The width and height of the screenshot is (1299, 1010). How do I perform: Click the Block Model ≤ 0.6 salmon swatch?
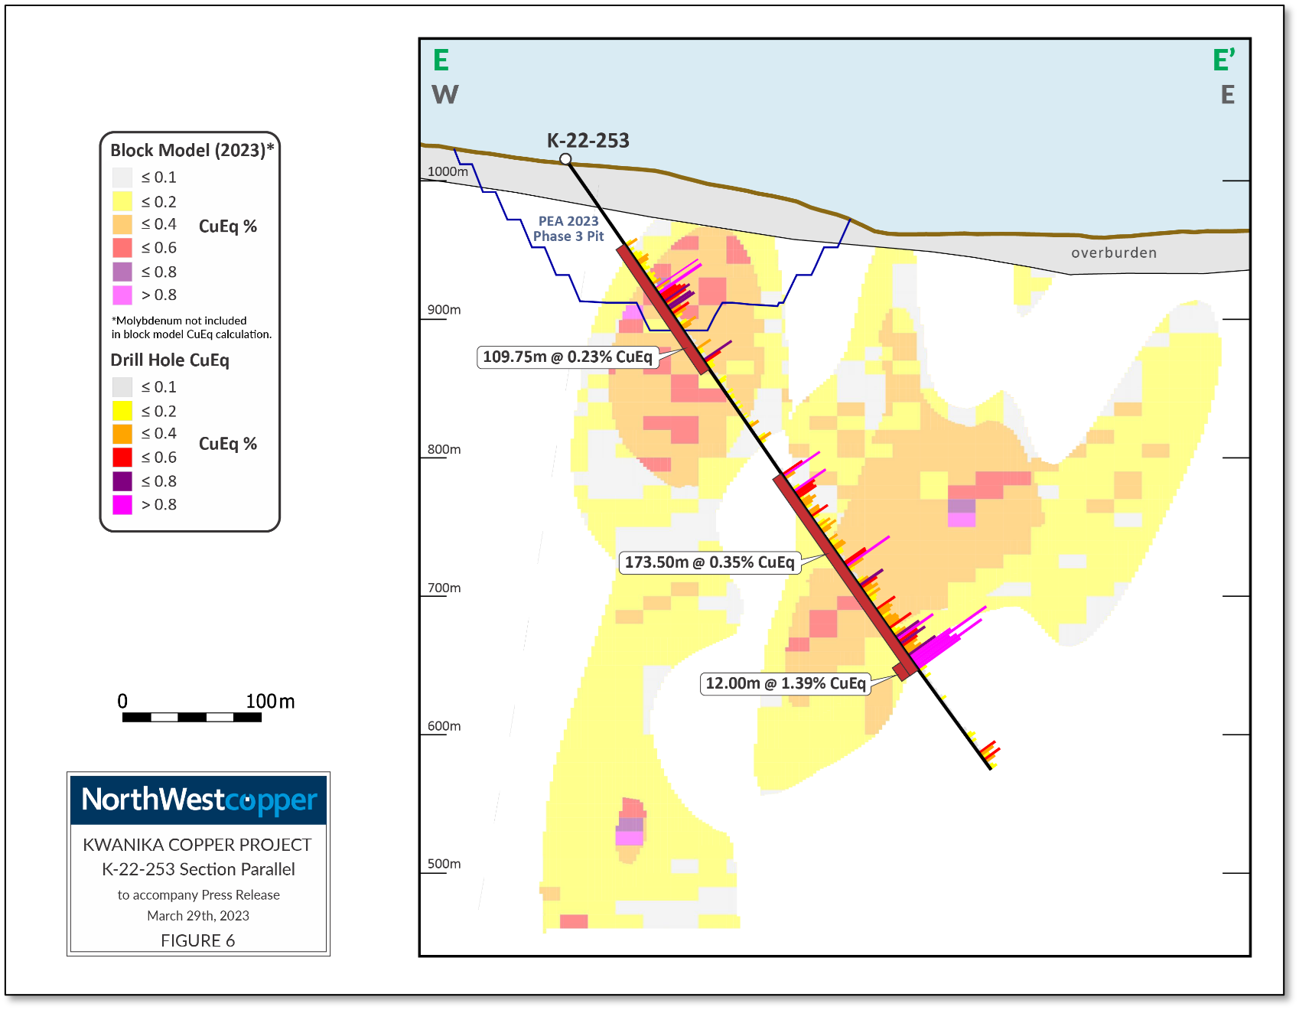(x=122, y=248)
